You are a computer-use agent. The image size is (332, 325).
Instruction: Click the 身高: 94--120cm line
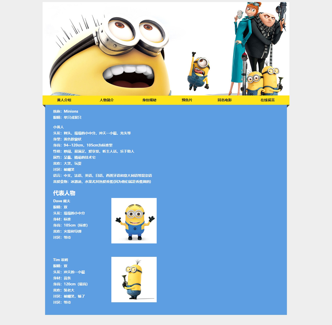tap(83, 145)
